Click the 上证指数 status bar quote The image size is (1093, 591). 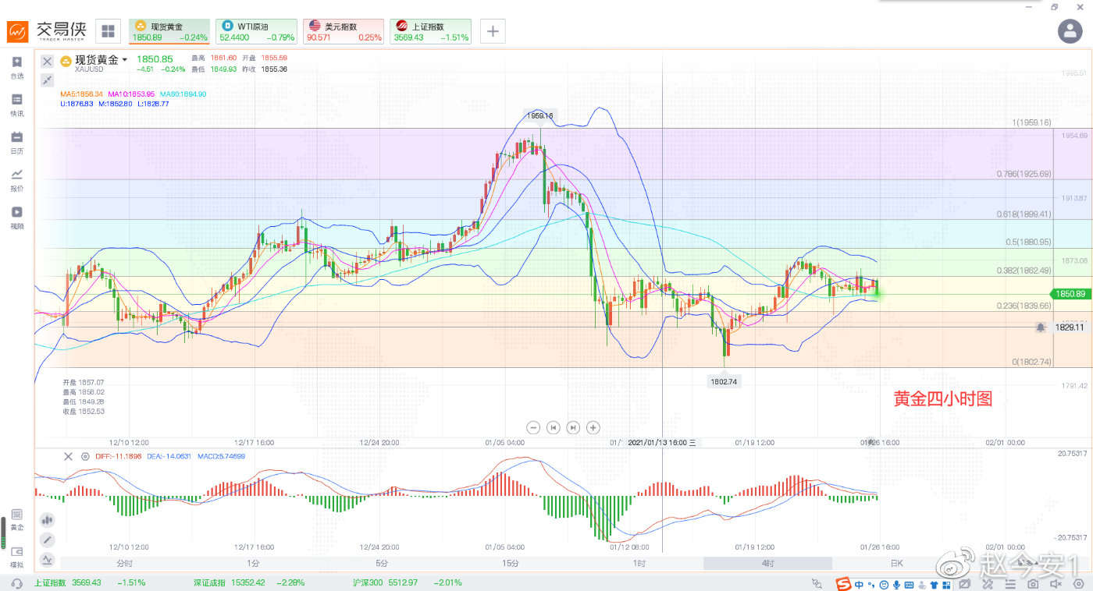[90, 582]
